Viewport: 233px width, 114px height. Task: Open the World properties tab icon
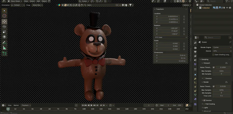[x=195, y=64]
